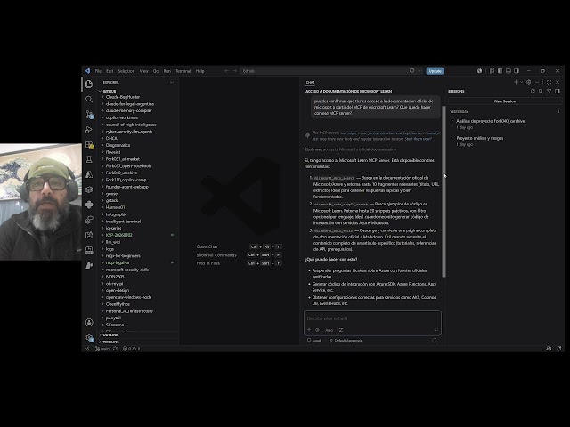
Task: Refresh the Sessions list
Action: [x=533, y=91]
